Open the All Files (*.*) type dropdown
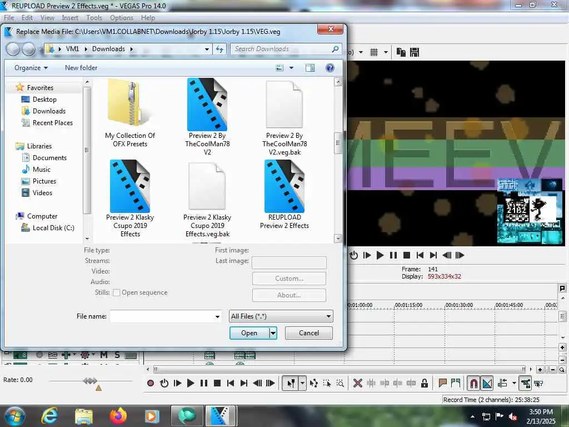This screenshot has height=427, width=569. click(x=281, y=316)
